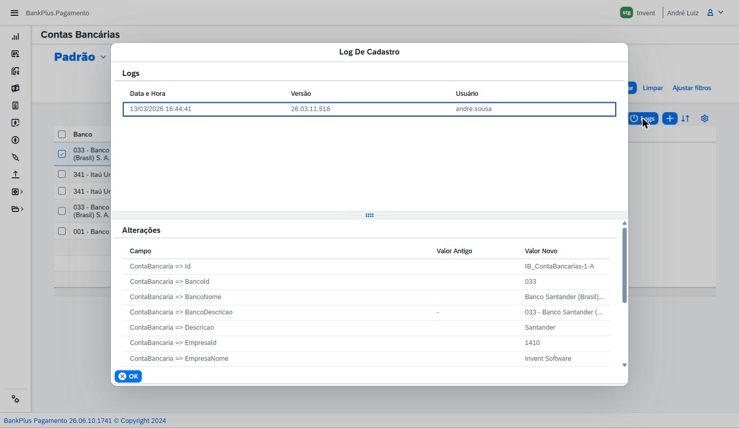739x428 pixels.
Task: Click the Valor Novo column header
Action: click(541, 251)
